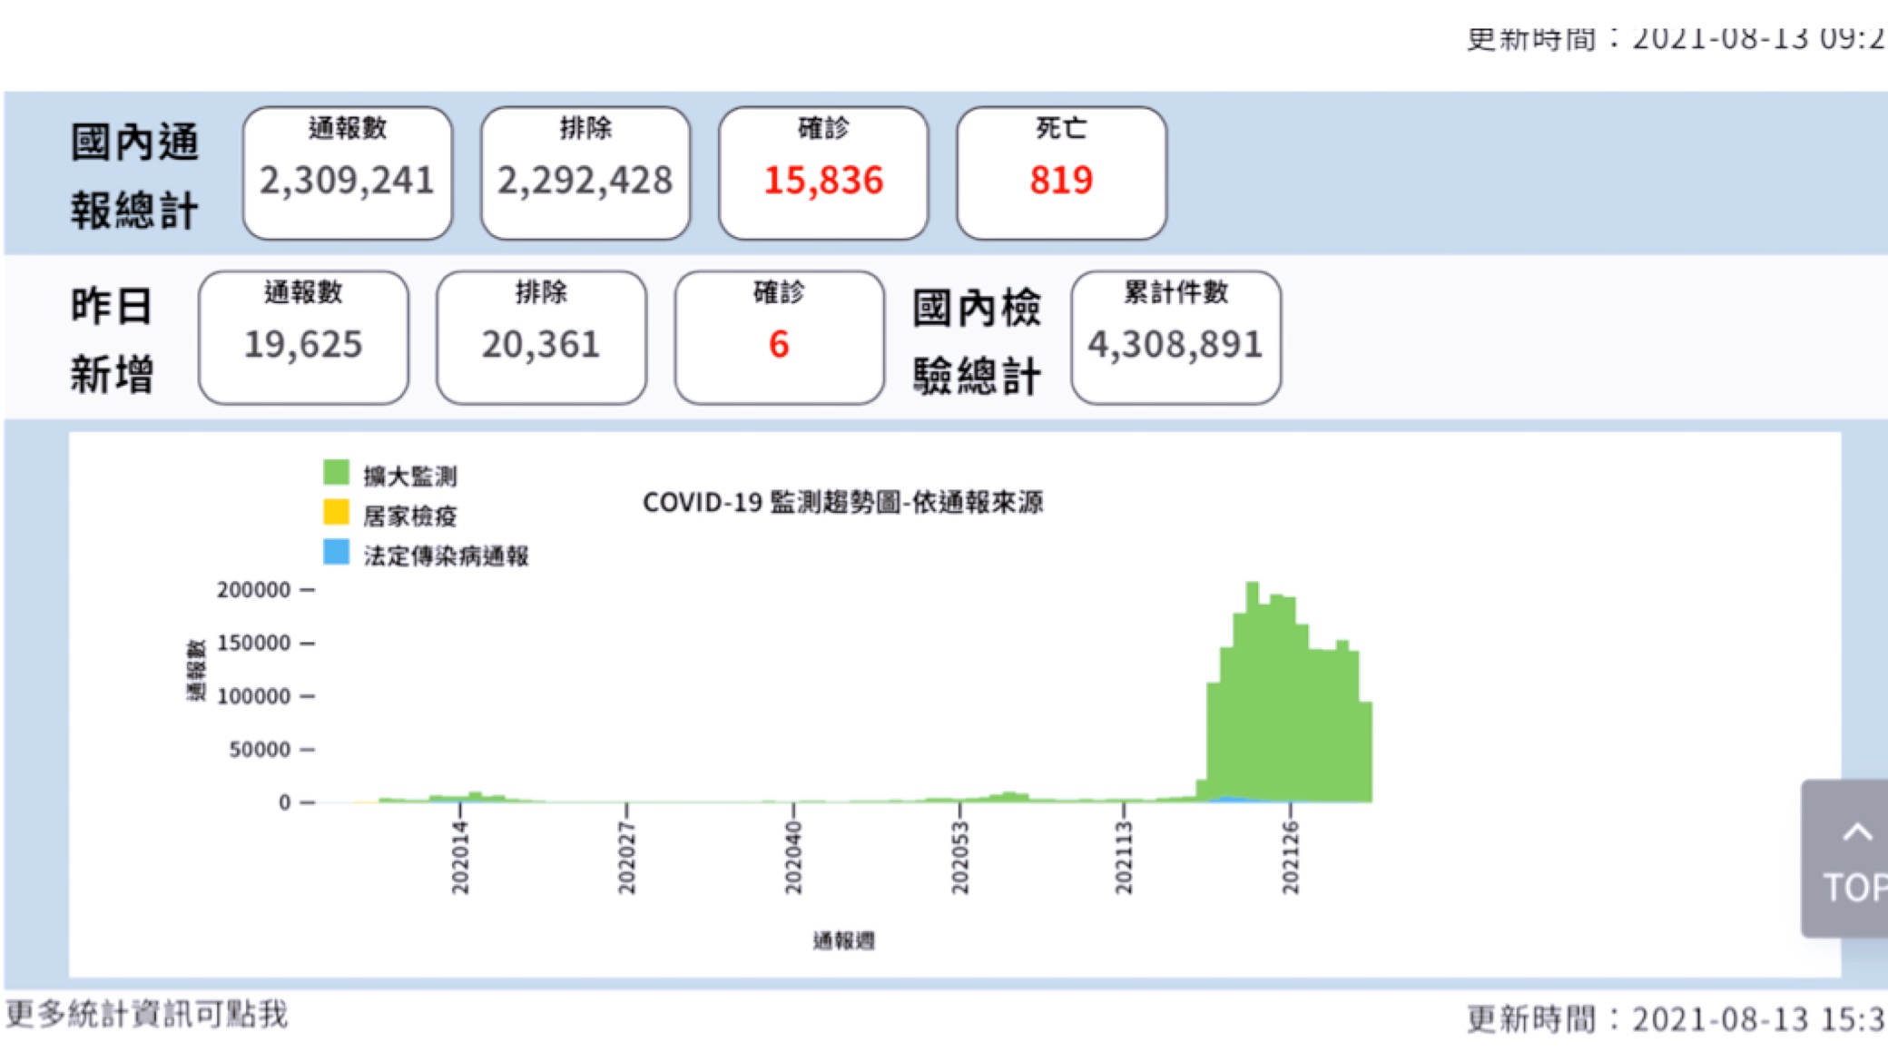Click the 202053 x-axis week label
1888x1062 pixels.
959,858
